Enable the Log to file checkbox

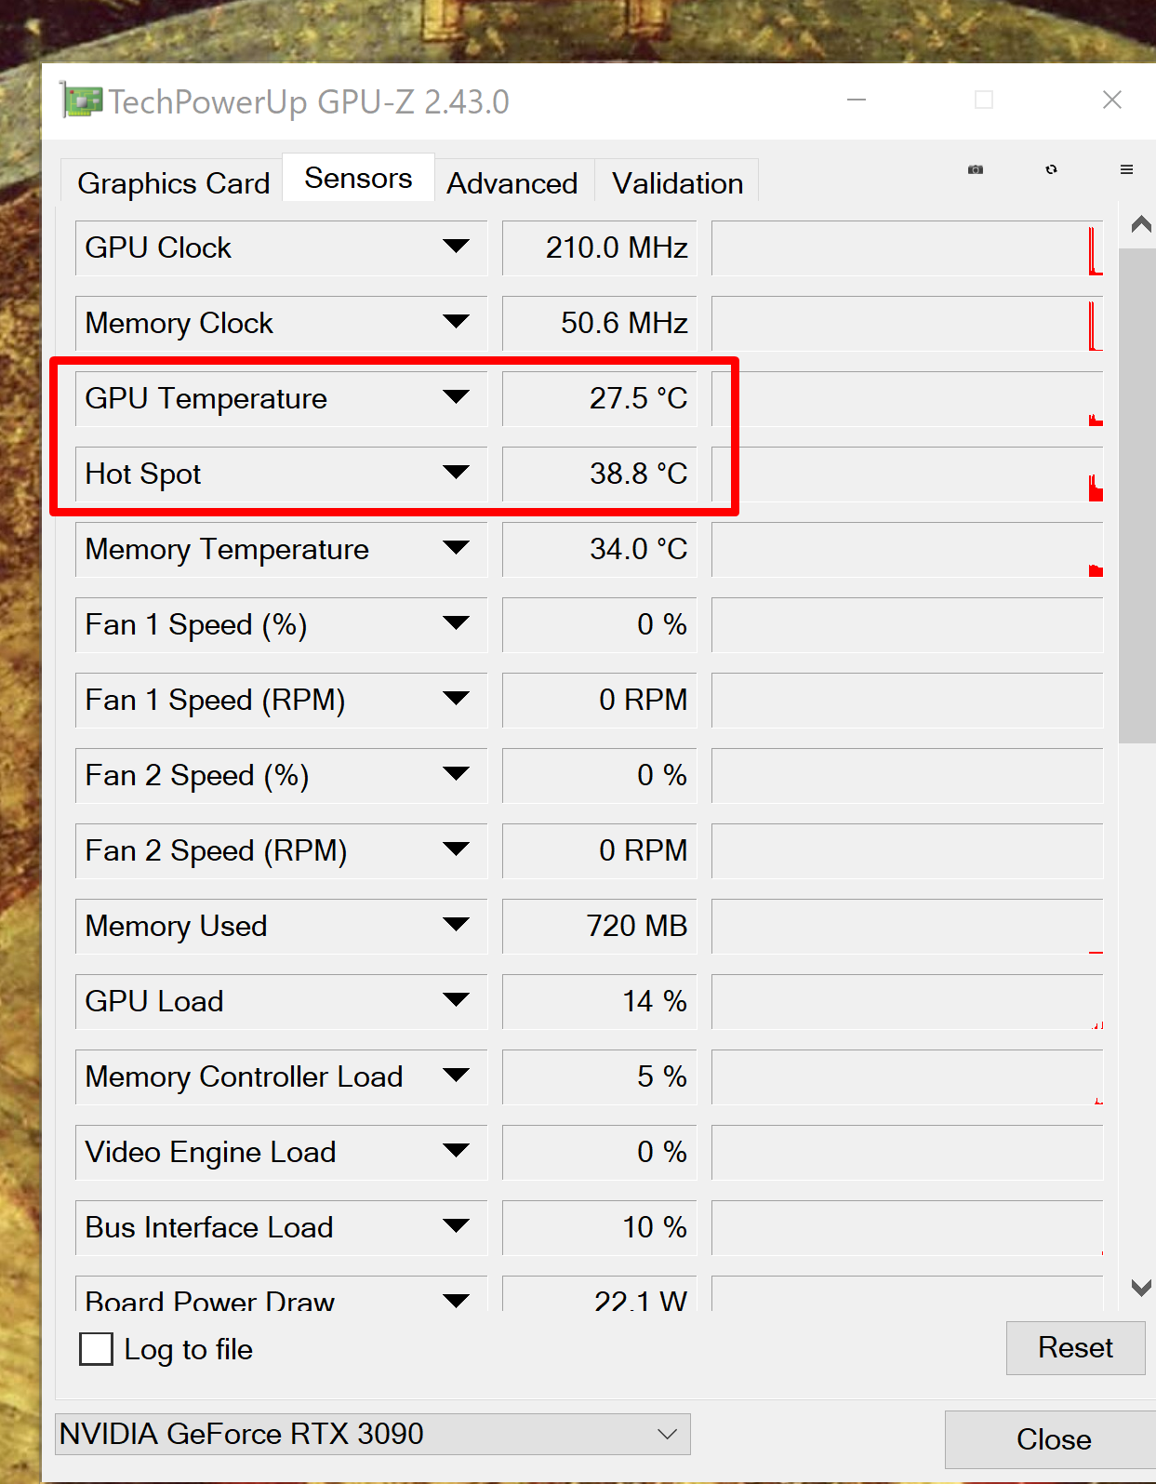(x=97, y=1348)
